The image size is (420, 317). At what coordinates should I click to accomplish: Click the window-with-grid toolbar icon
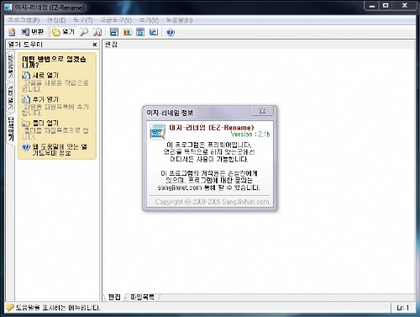(x=140, y=32)
